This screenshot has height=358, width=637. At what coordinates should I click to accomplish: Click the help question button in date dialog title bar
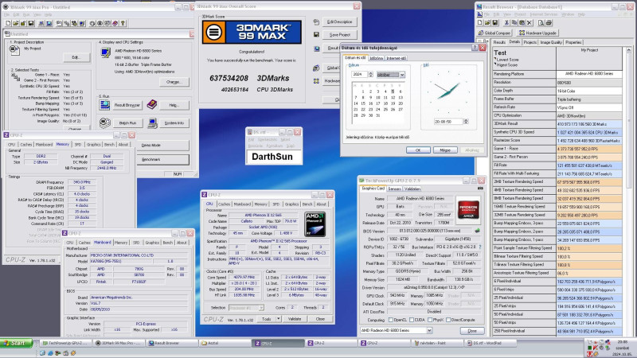(475, 48)
